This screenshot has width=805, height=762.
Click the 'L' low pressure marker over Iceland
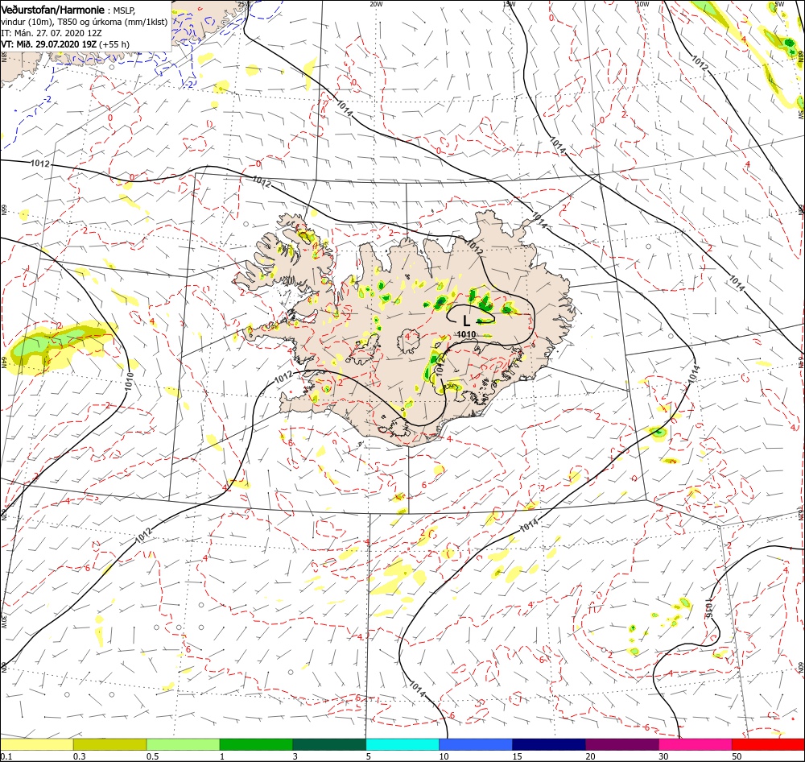[x=466, y=321]
